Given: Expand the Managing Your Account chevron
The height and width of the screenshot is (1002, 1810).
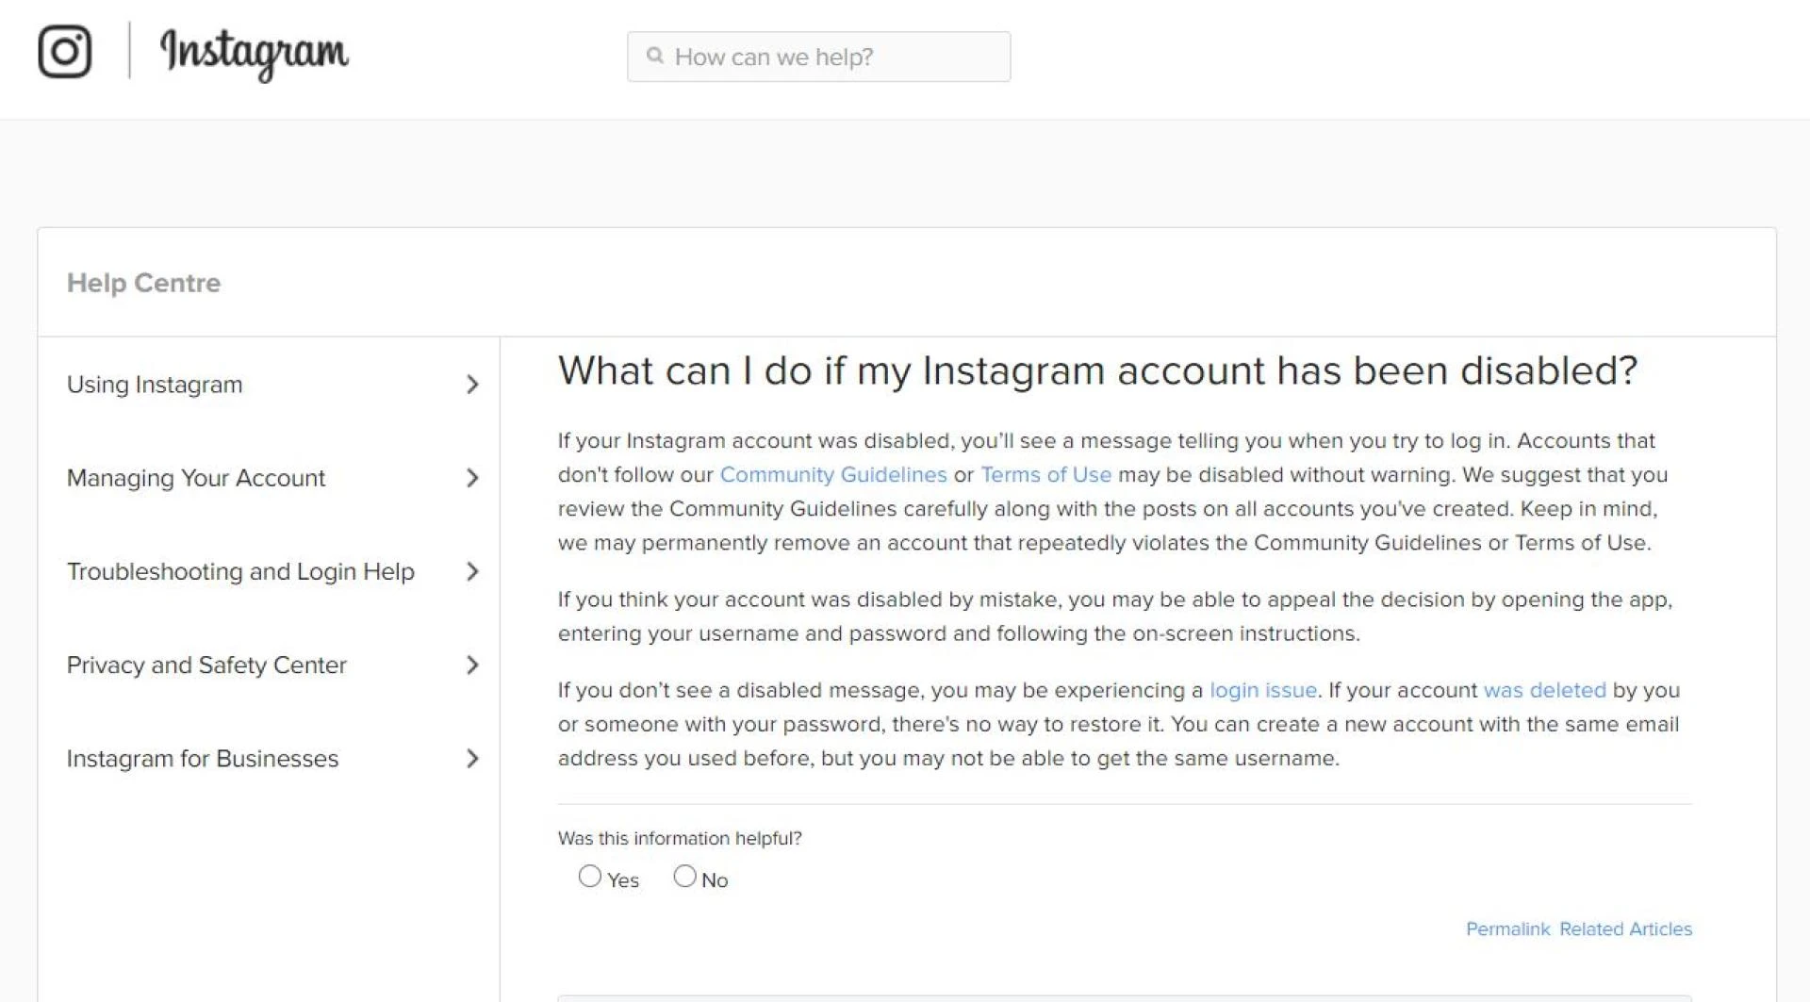Looking at the screenshot, I should coord(472,478).
